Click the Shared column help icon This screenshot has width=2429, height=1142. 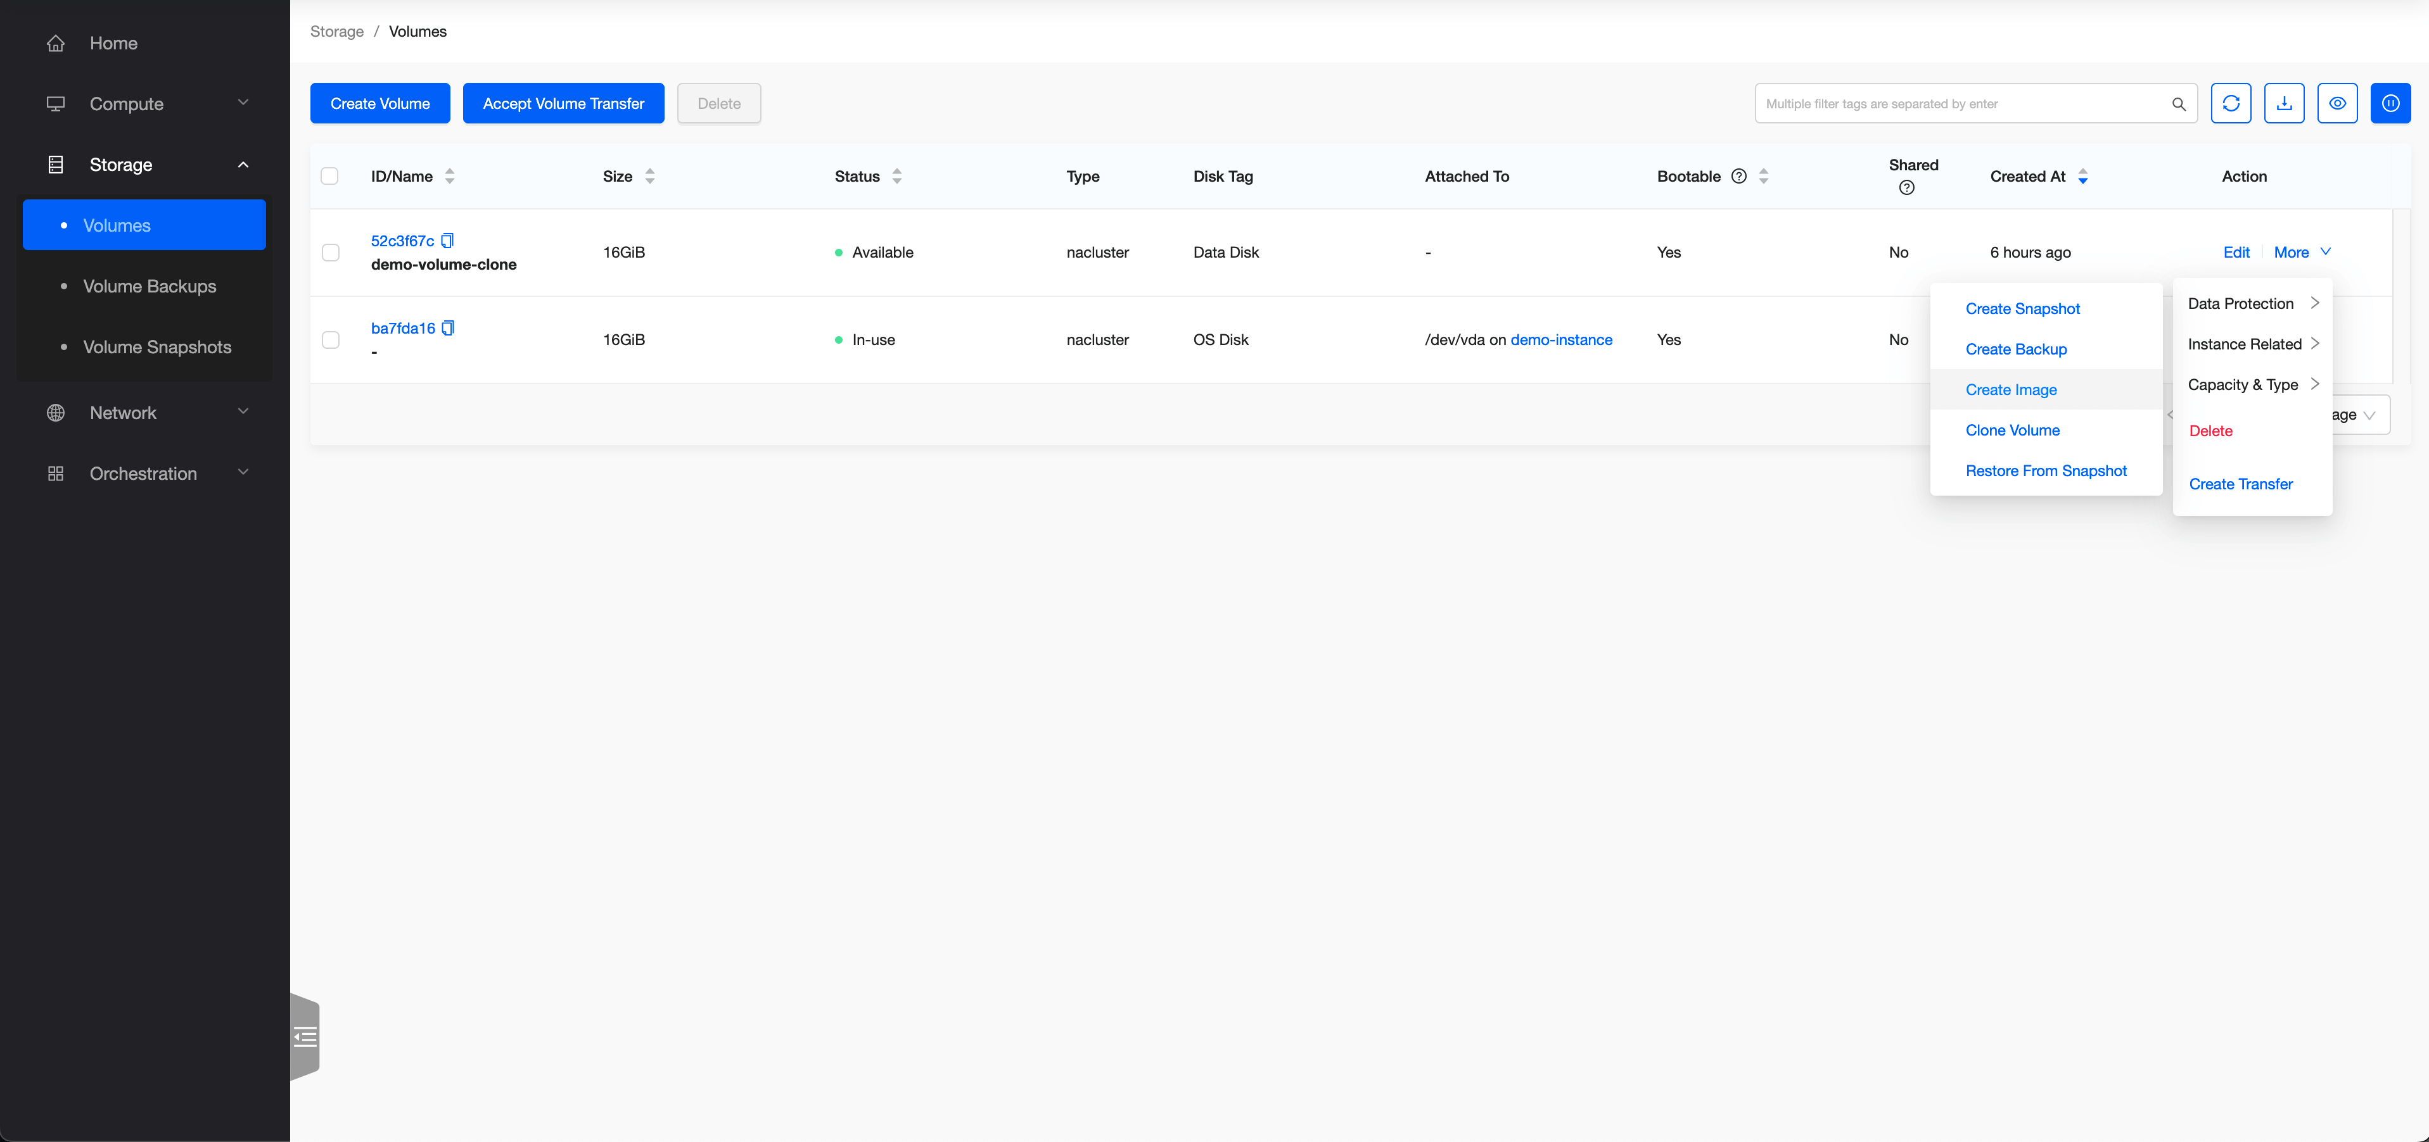point(1906,187)
